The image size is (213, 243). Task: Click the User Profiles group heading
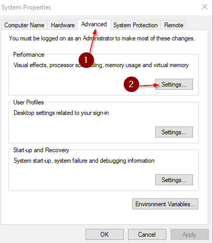tap(28, 102)
